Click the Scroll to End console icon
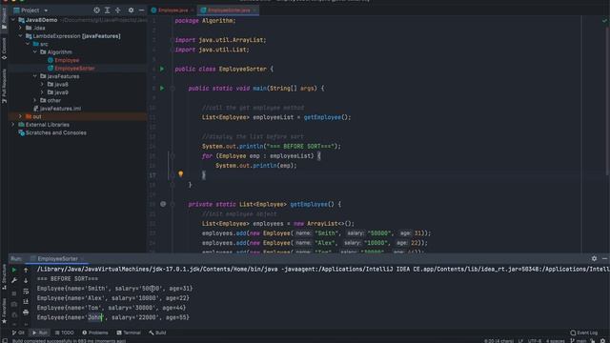Screen dimensions: 610x343 coord(26,301)
